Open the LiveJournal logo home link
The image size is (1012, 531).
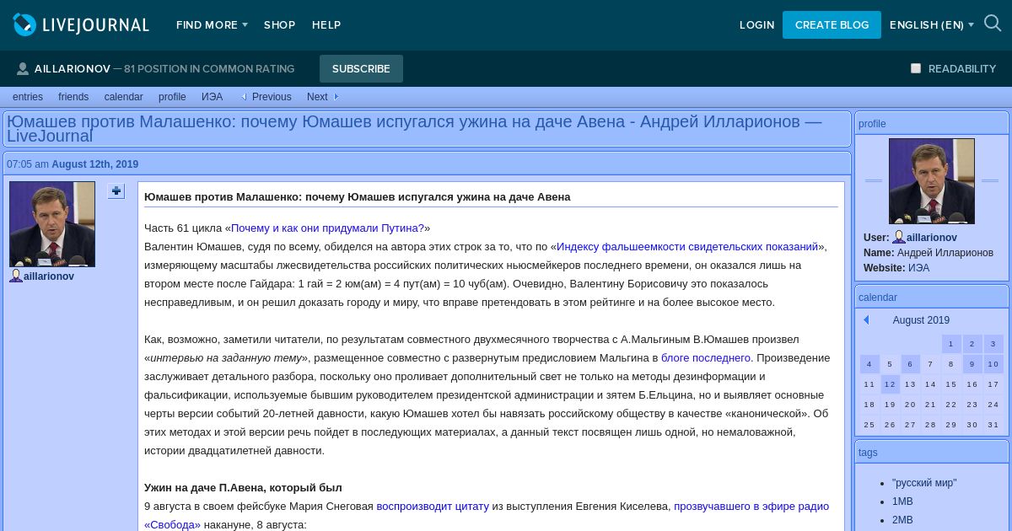81,24
